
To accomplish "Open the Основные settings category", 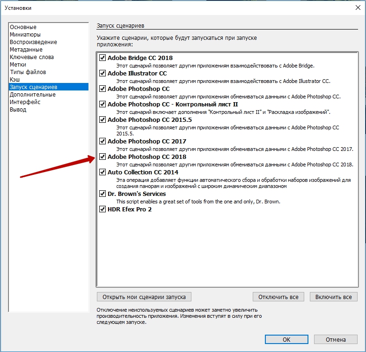I will [49, 27].
